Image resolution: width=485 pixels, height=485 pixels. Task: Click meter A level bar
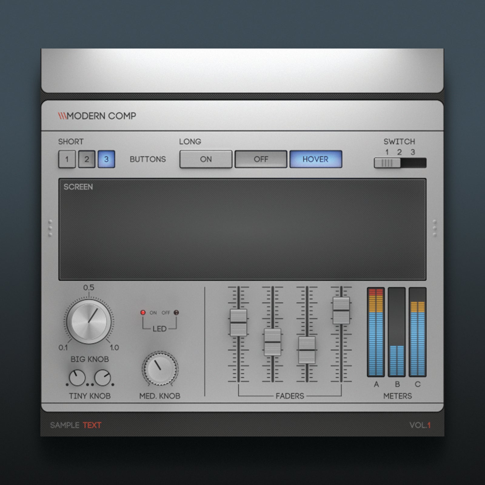(x=376, y=332)
